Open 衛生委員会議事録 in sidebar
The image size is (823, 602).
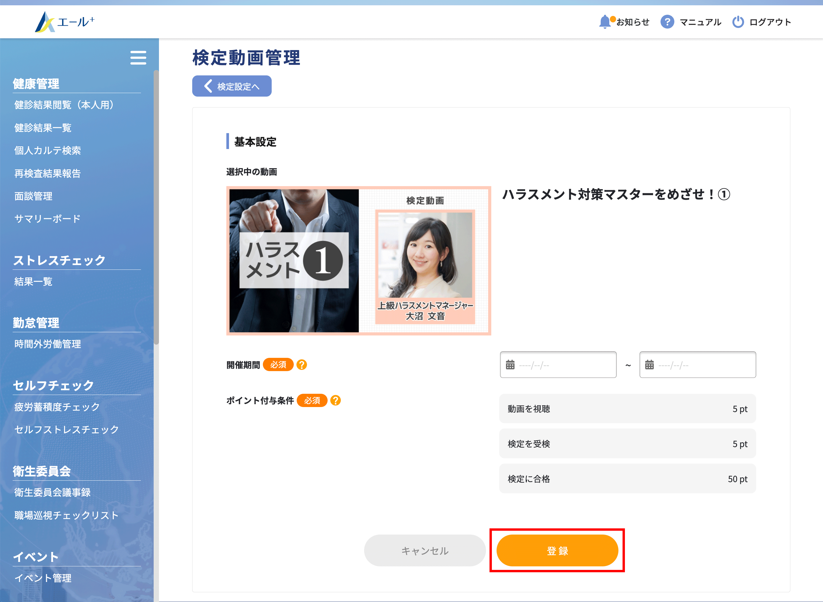pos(52,493)
